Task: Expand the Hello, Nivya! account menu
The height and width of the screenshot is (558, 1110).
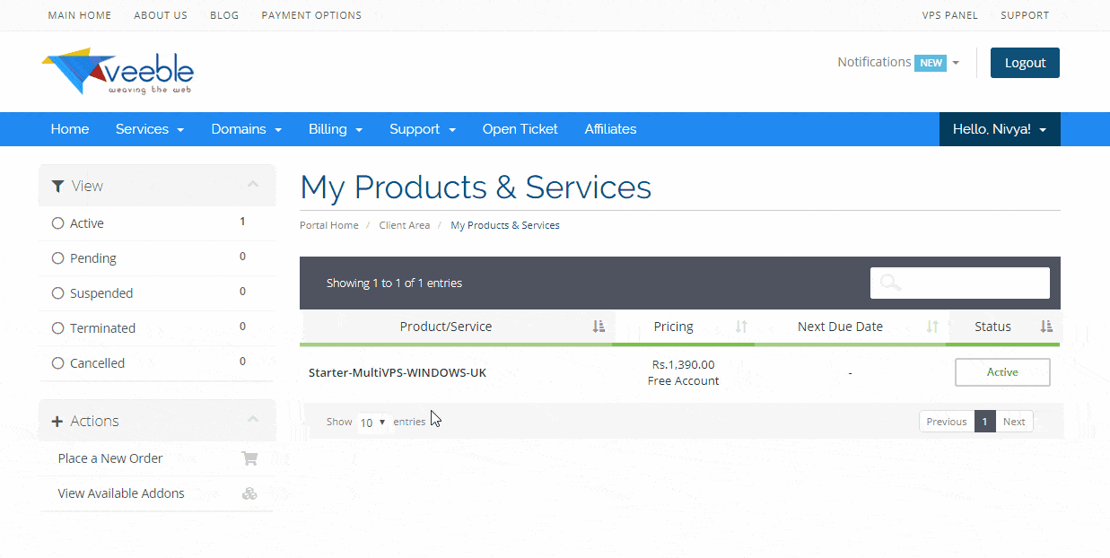Action: pyautogui.click(x=999, y=129)
